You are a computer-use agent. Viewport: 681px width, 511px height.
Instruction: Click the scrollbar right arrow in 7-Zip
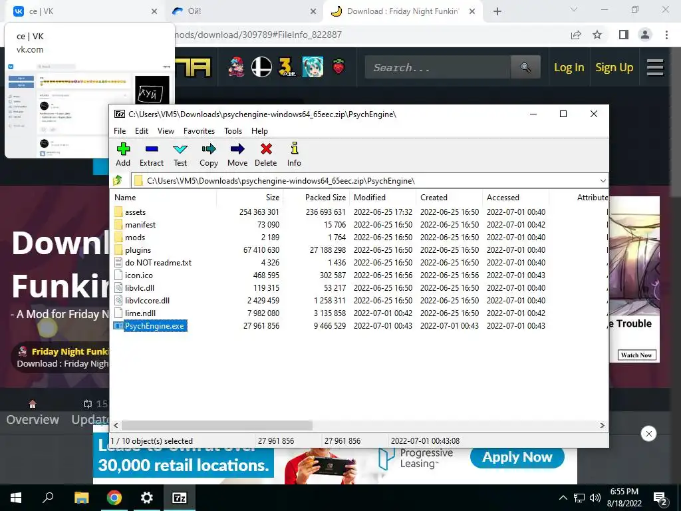(x=603, y=425)
